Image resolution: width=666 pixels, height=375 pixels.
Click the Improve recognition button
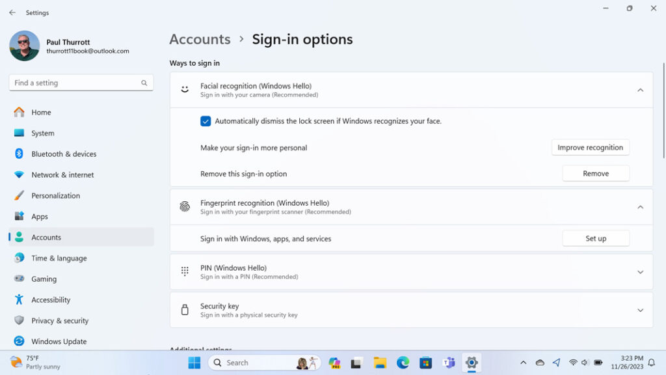[590, 147]
